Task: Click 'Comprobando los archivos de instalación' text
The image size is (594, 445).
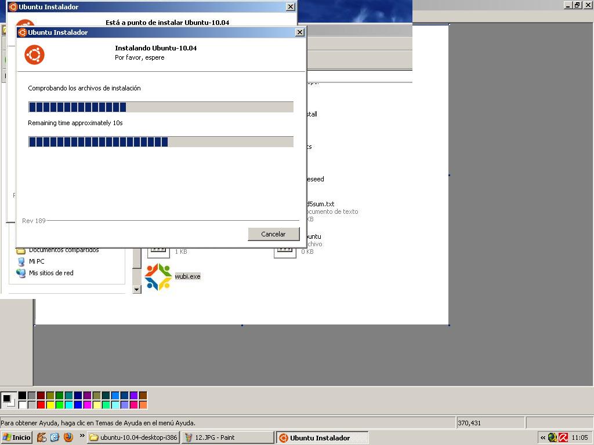Action: [84, 88]
